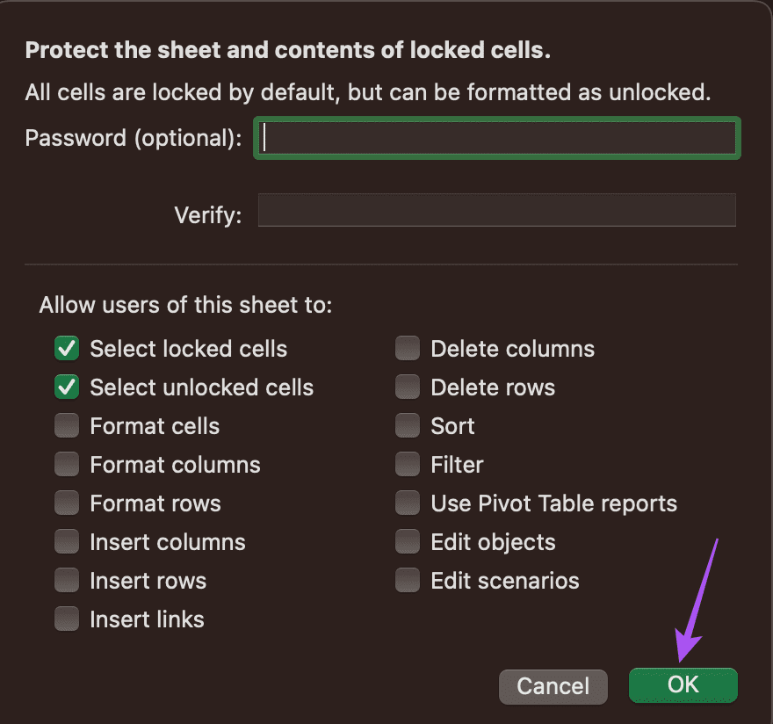Enable the Format cells checkbox
Screen dimensions: 773x724
(x=67, y=425)
